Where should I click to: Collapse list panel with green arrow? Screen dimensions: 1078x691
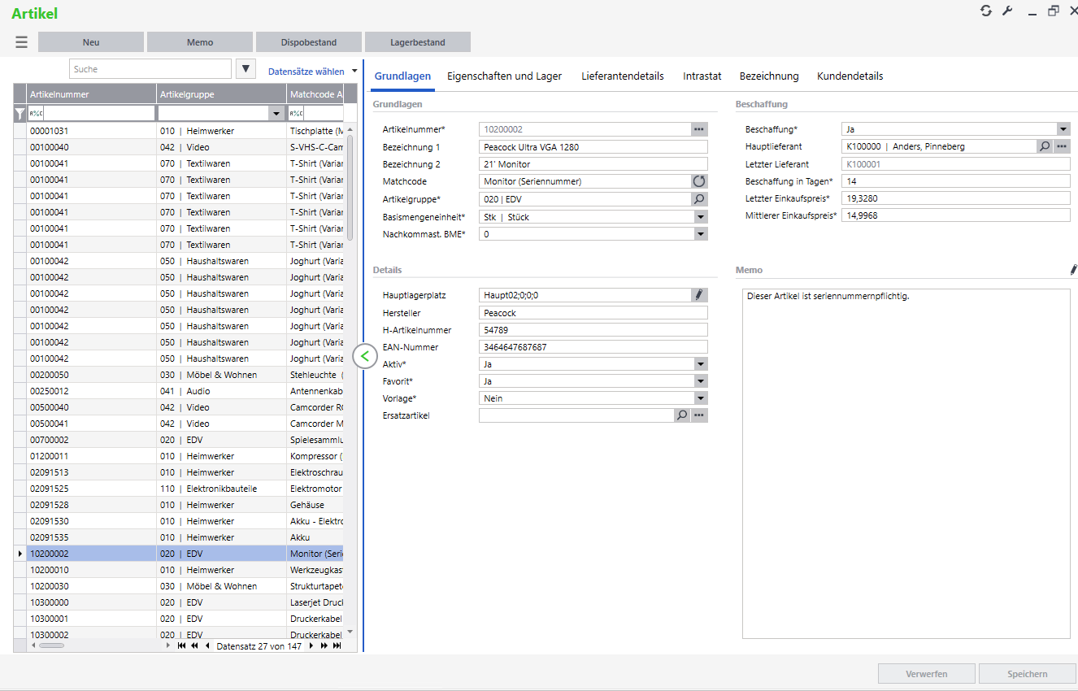(x=365, y=355)
